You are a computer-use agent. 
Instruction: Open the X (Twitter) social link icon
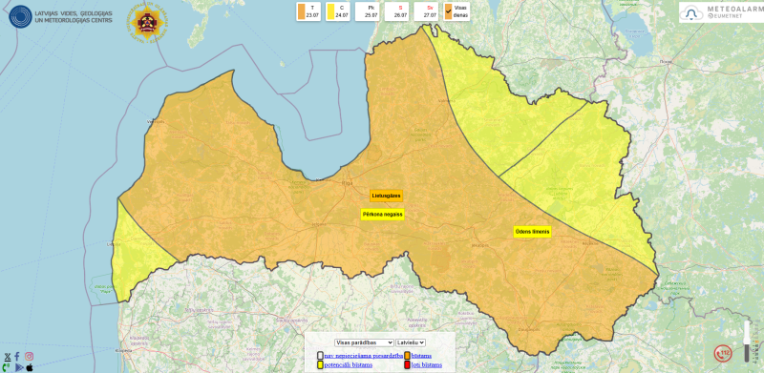coord(8,357)
